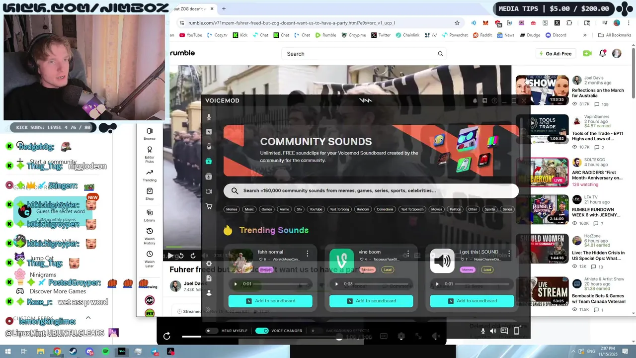Screen dimensions: 636x358
Task: Open Rumble user avatar menu
Action: point(617,54)
